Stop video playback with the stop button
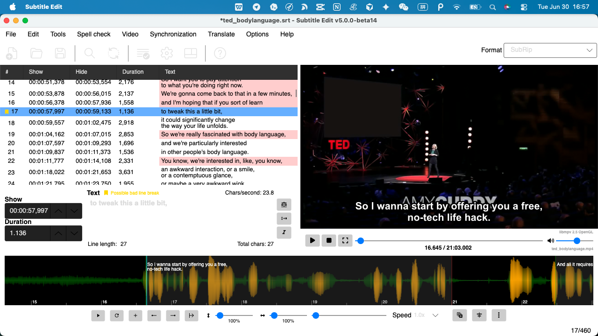598x336 pixels. [329, 240]
